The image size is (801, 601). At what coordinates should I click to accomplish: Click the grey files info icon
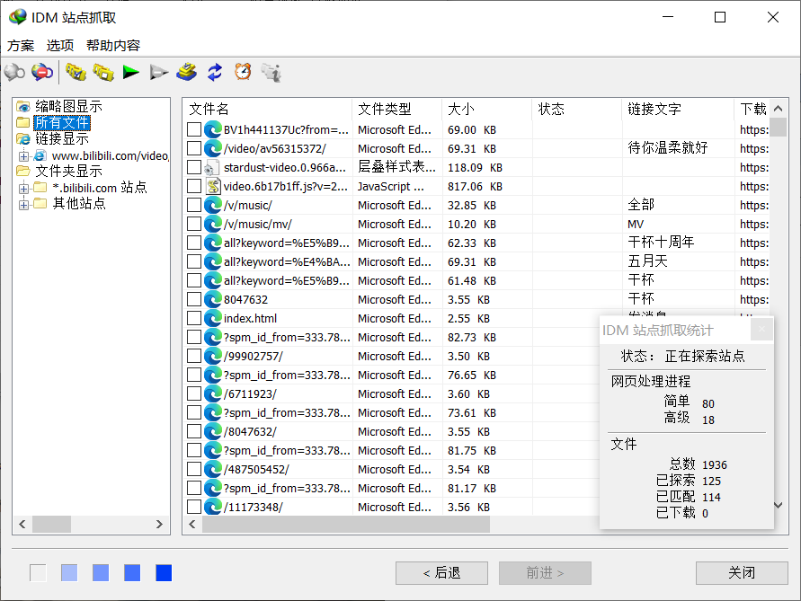click(x=271, y=73)
